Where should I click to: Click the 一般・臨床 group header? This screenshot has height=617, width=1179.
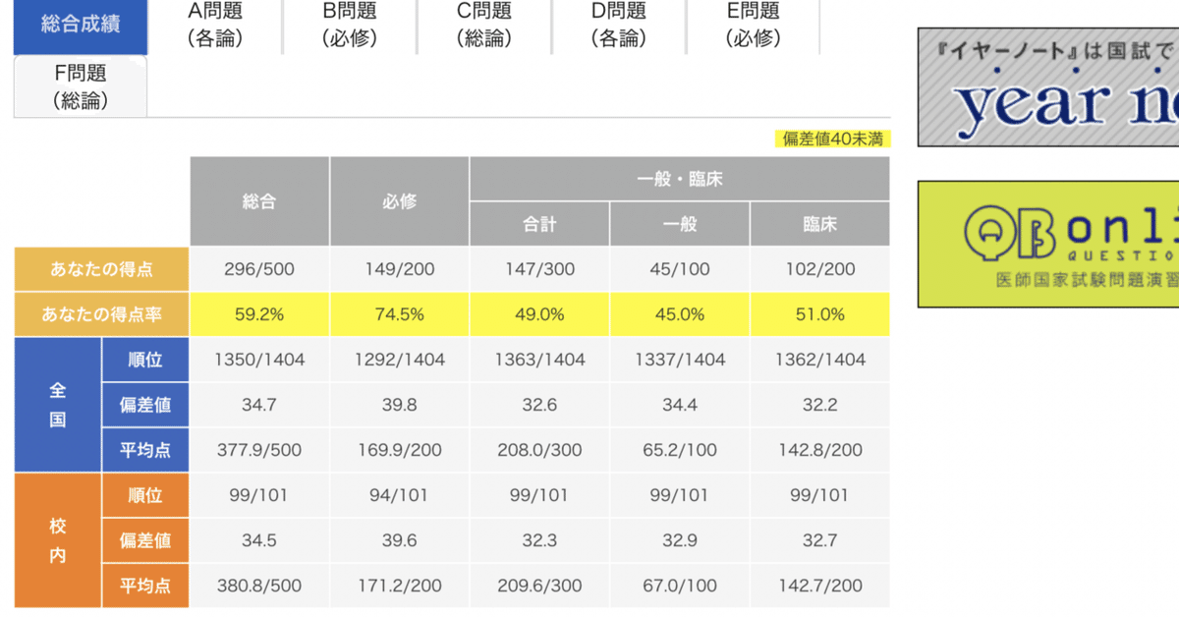coord(680,179)
